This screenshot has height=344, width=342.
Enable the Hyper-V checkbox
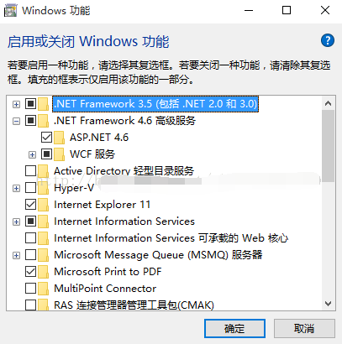coord(30,188)
